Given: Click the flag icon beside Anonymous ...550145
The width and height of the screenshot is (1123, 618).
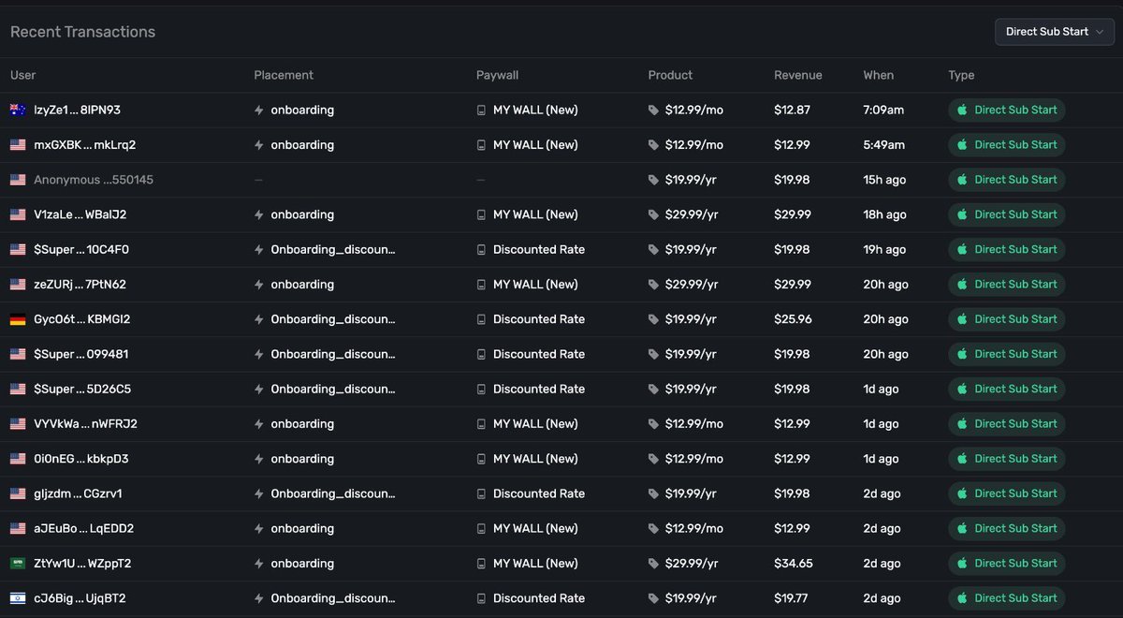Looking at the screenshot, I should click(18, 180).
